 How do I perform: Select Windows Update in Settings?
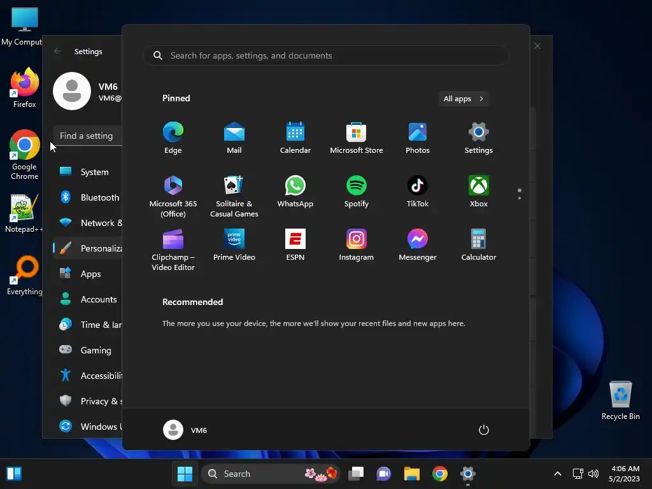(87, 426)
